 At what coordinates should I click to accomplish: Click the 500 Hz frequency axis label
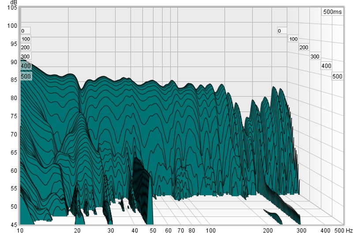click(344, 231)
